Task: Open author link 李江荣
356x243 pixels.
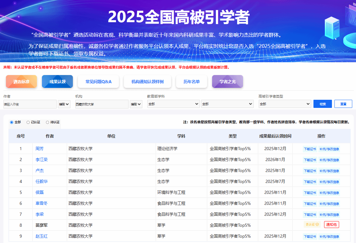Action: point(42,159)
